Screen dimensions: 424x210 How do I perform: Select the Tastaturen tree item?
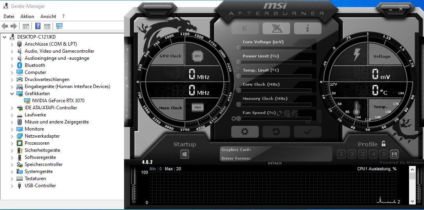click(35, 179)
